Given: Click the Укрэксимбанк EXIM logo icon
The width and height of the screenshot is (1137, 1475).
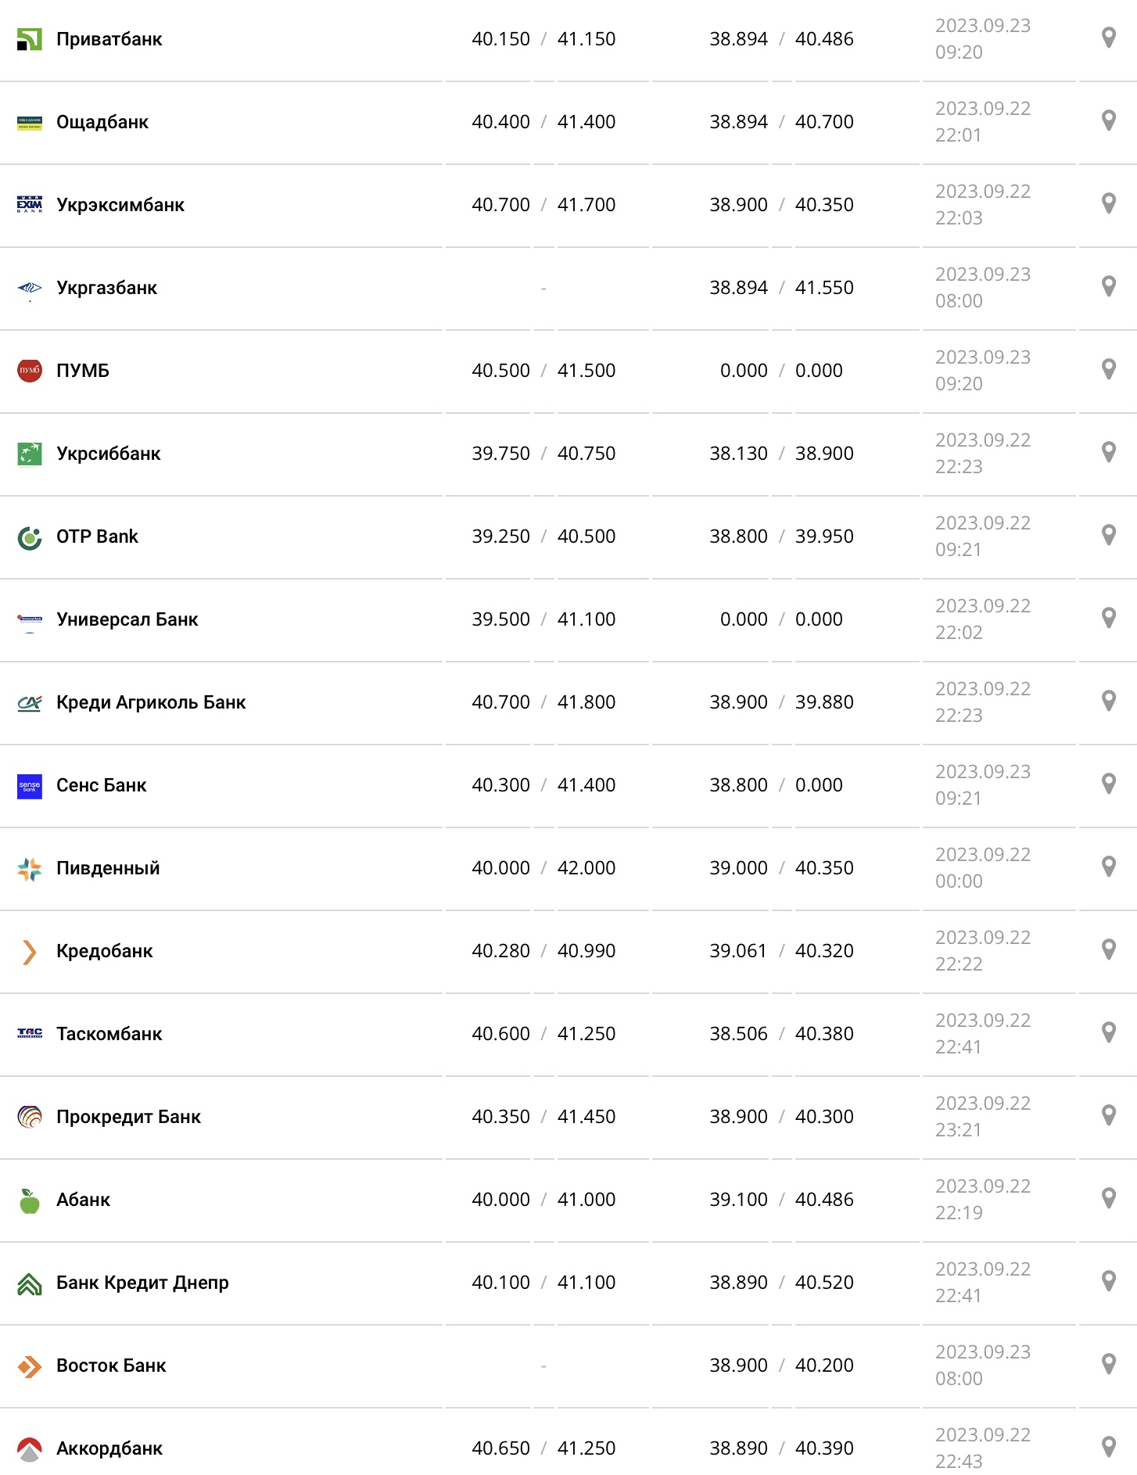Looking at the screenshot, I should point(30,205).
